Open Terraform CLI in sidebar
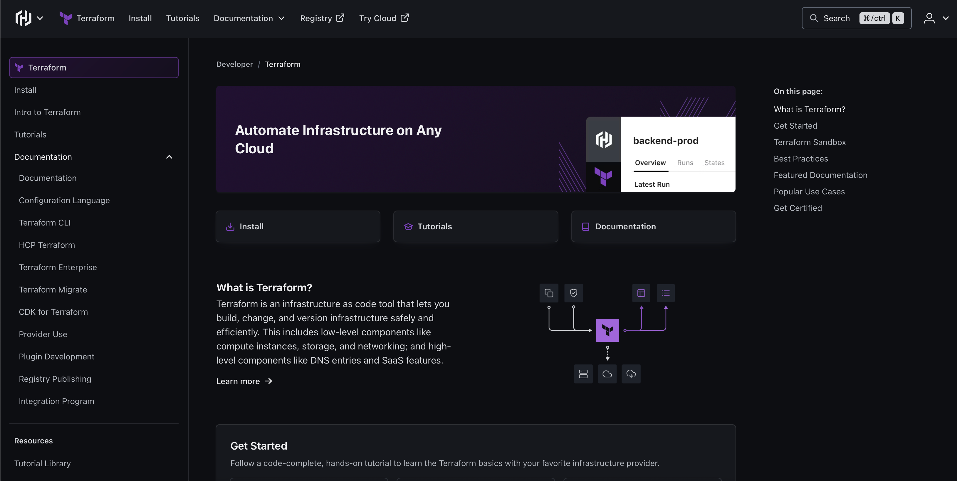Viewport: 957px width, 481px height. pos(45,223)
